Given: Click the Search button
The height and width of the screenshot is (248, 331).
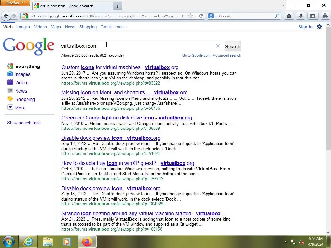Looking at the screenshot, I should point(232,46).
